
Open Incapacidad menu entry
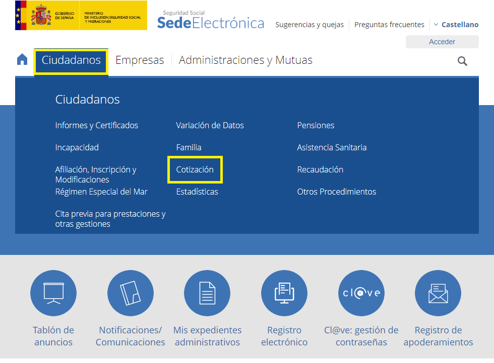tap(77, 147)
